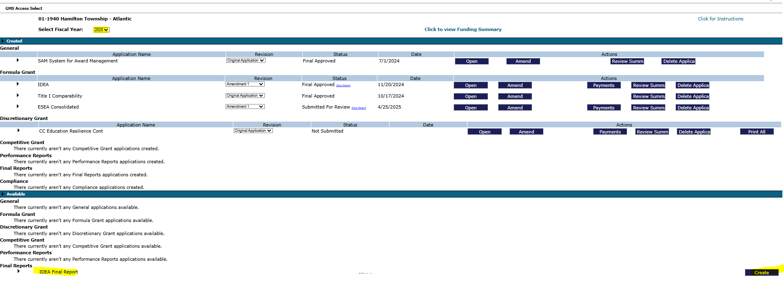Open Review Summary for ESEA Consolidated
784x282 pixels.
648,108
